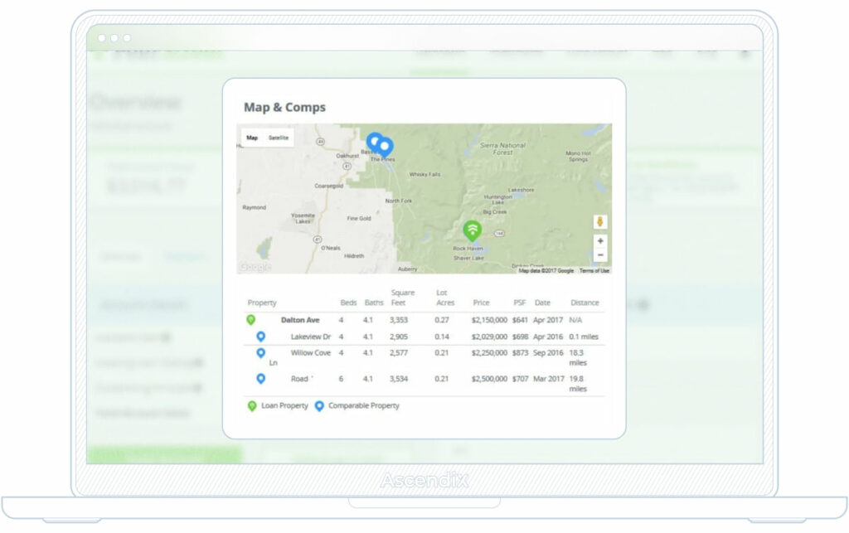Select the Map view button

(252, 138)
